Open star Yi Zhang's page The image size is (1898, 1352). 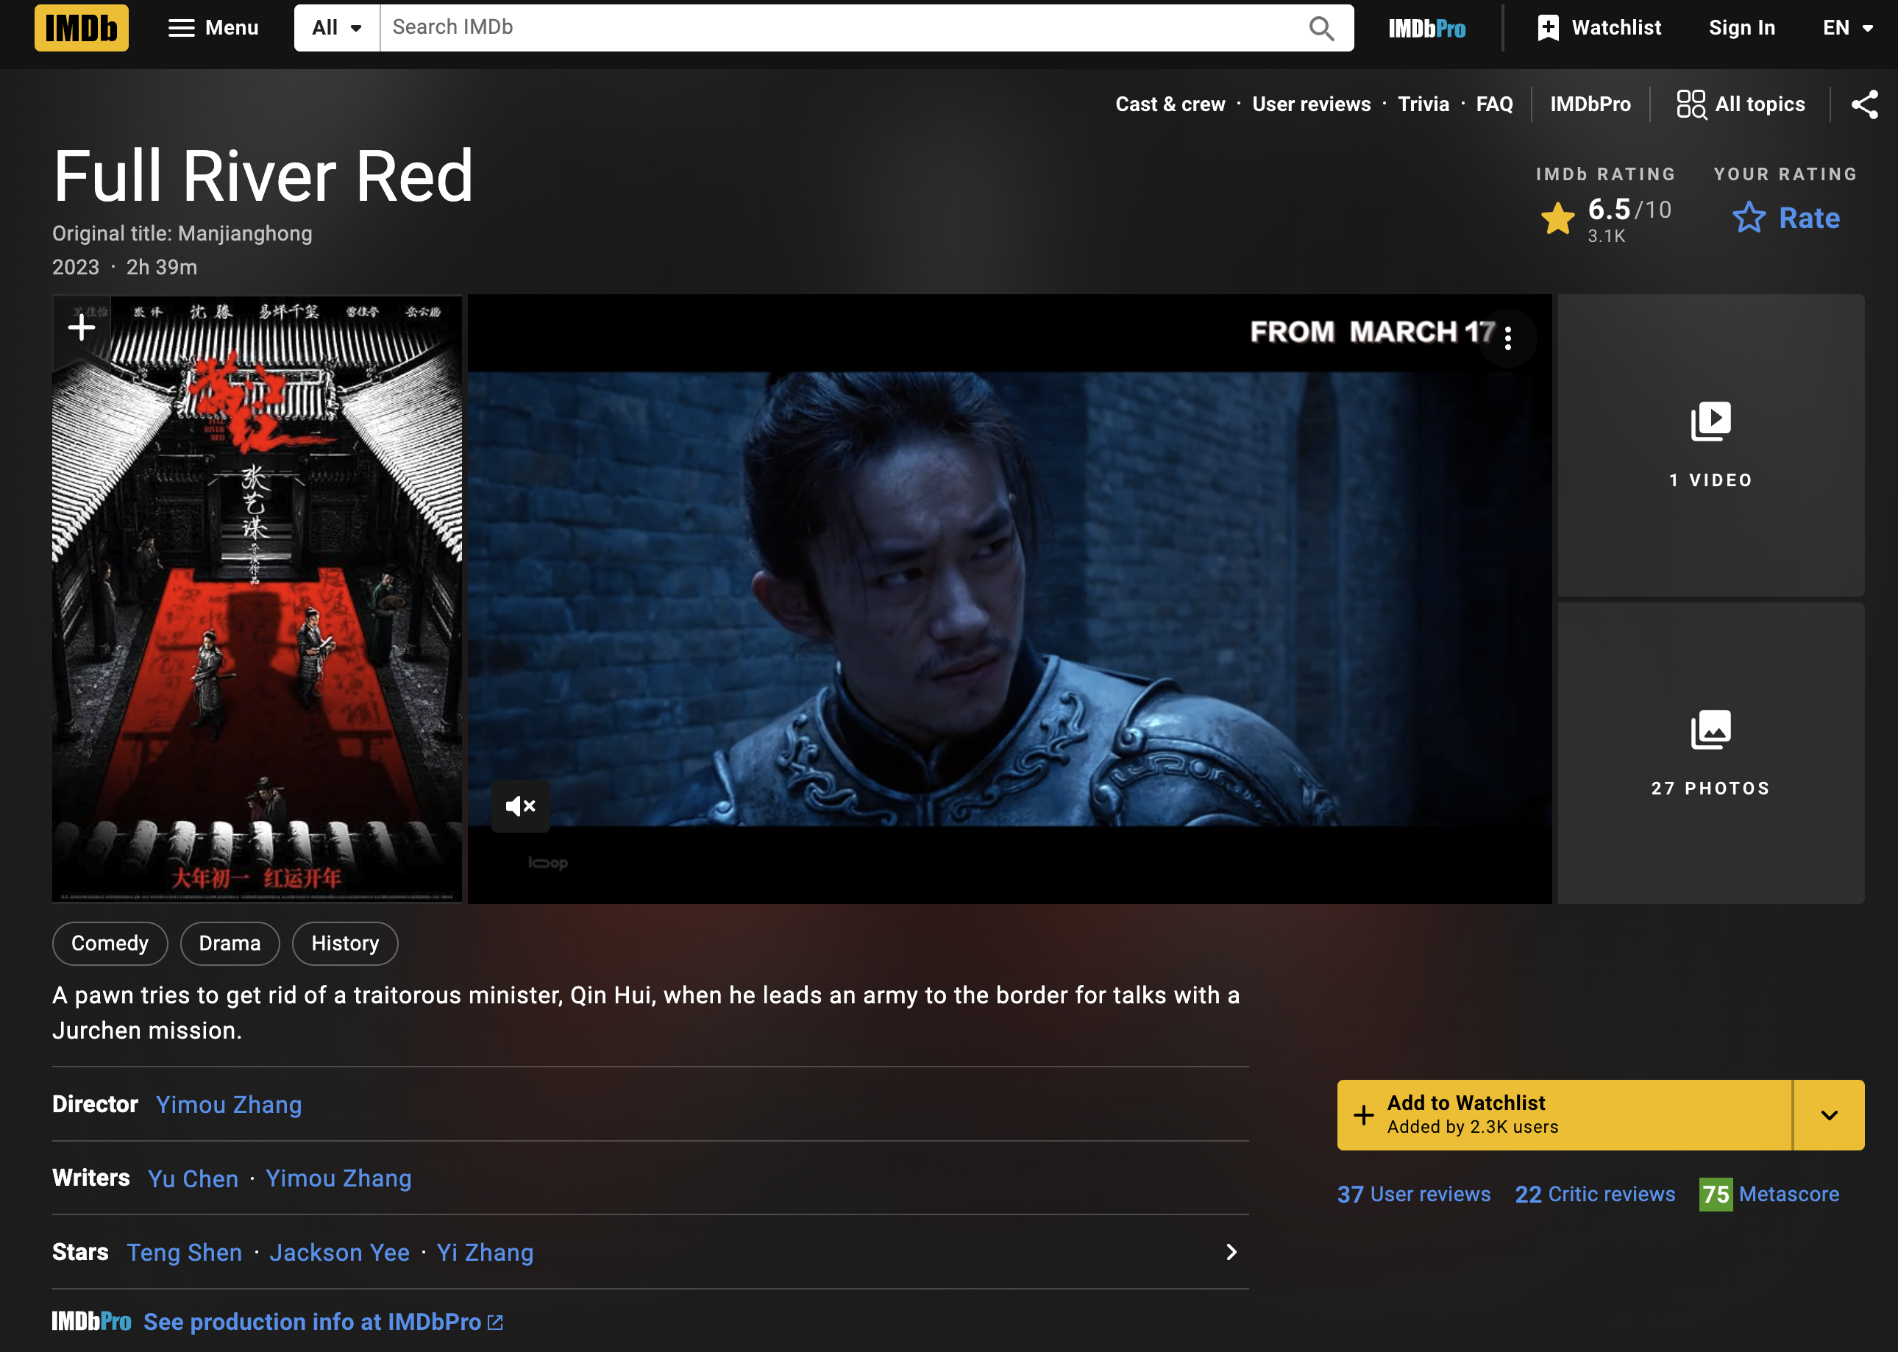tap(486, 1252)
